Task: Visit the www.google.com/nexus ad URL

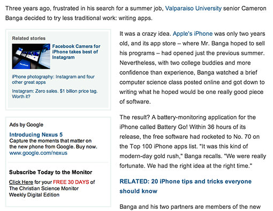Action: [38, 153]
